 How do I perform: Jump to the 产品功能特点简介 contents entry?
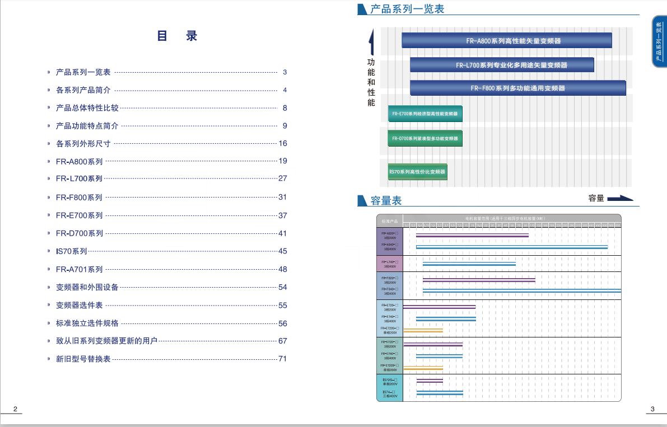point(167,126)
